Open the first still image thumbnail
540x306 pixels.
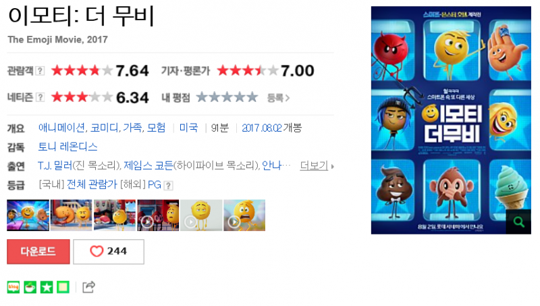point(28,215)
